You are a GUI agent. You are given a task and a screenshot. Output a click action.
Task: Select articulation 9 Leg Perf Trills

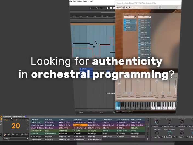point(37,122)
